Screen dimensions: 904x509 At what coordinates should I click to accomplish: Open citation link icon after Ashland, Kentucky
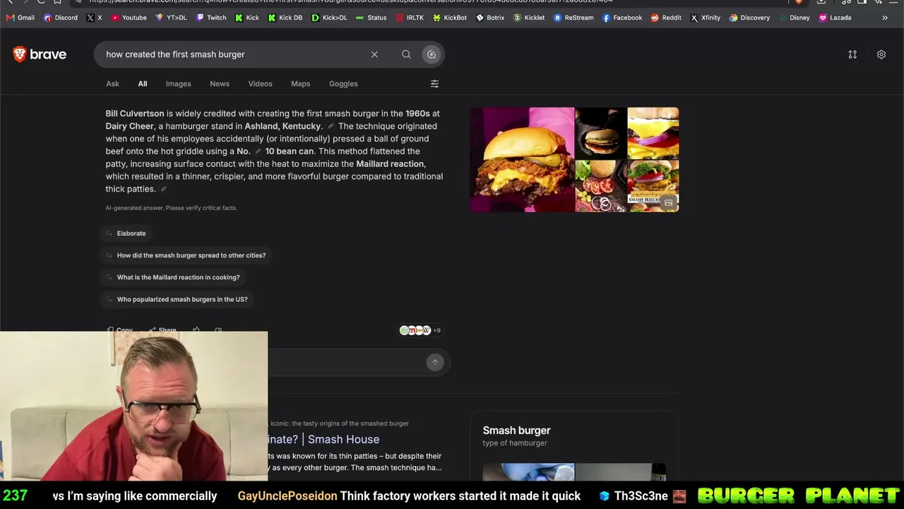coord(331,127)
